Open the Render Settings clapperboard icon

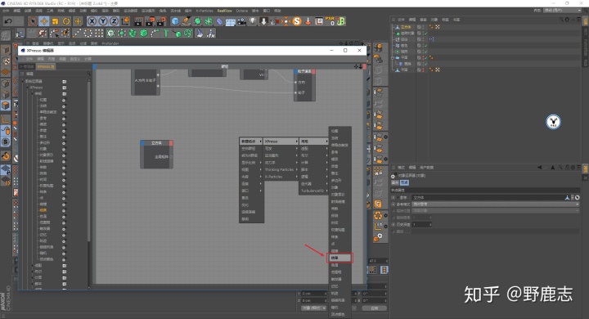coord(161,21)
